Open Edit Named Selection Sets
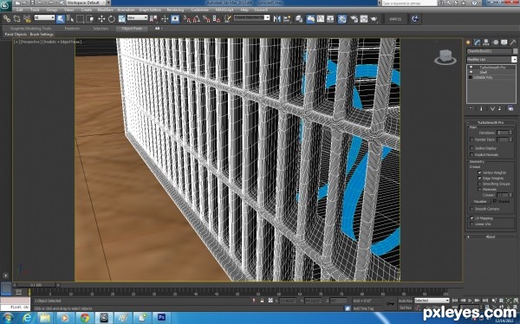 click(227, 19)
